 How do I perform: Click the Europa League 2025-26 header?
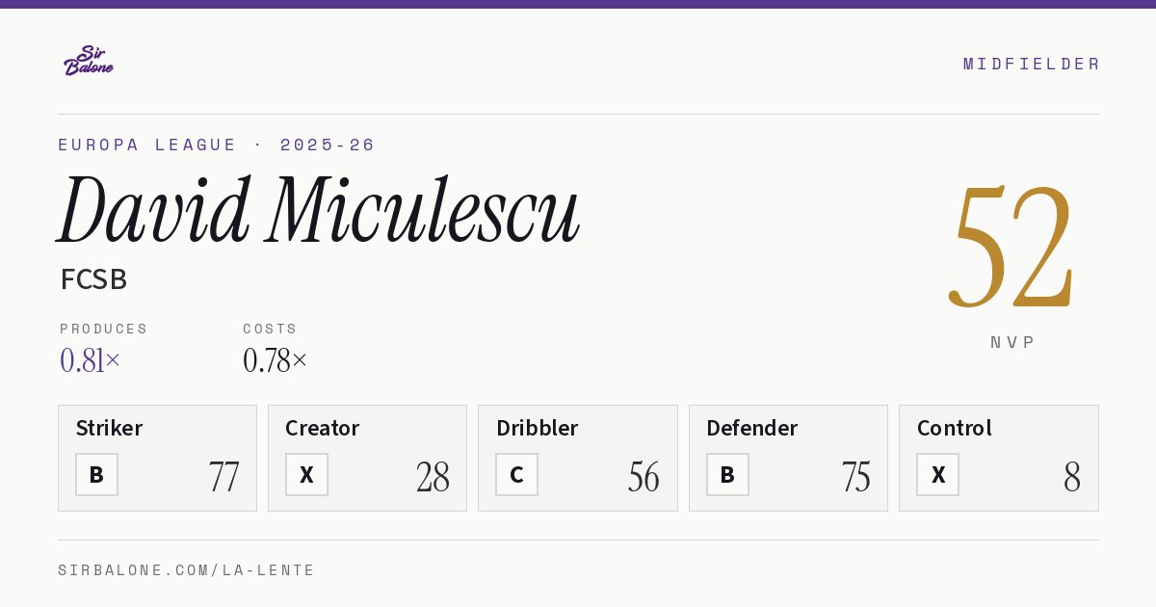point(217,145)
